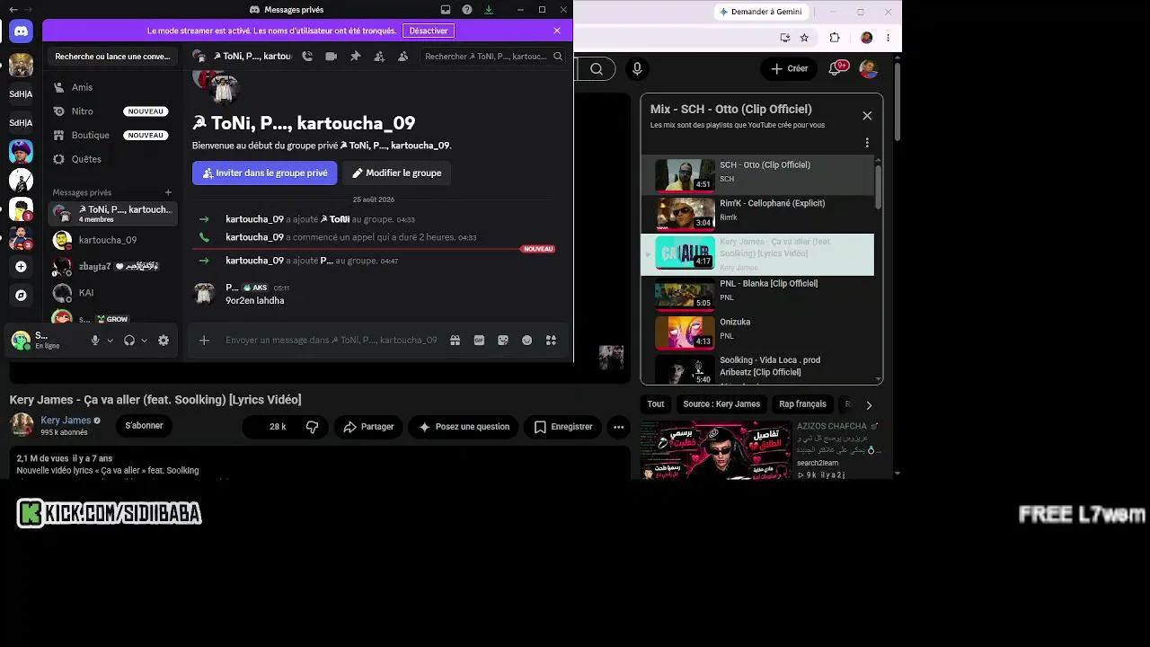This screenshot has height=647, width=1150.
Task: Open Discord help icon
Action: click(x=467, y=10)
